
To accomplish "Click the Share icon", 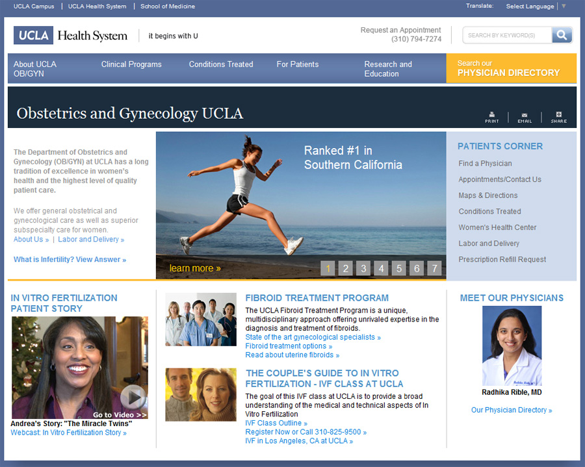I will click(x=558, y=117).
